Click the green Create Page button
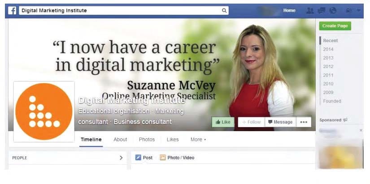 pyautogui.click(x=335, y=26)
